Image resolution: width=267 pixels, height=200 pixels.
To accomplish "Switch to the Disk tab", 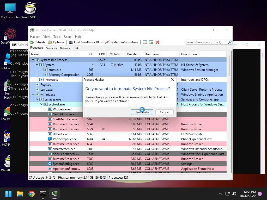I will click(x=76, y=48).
